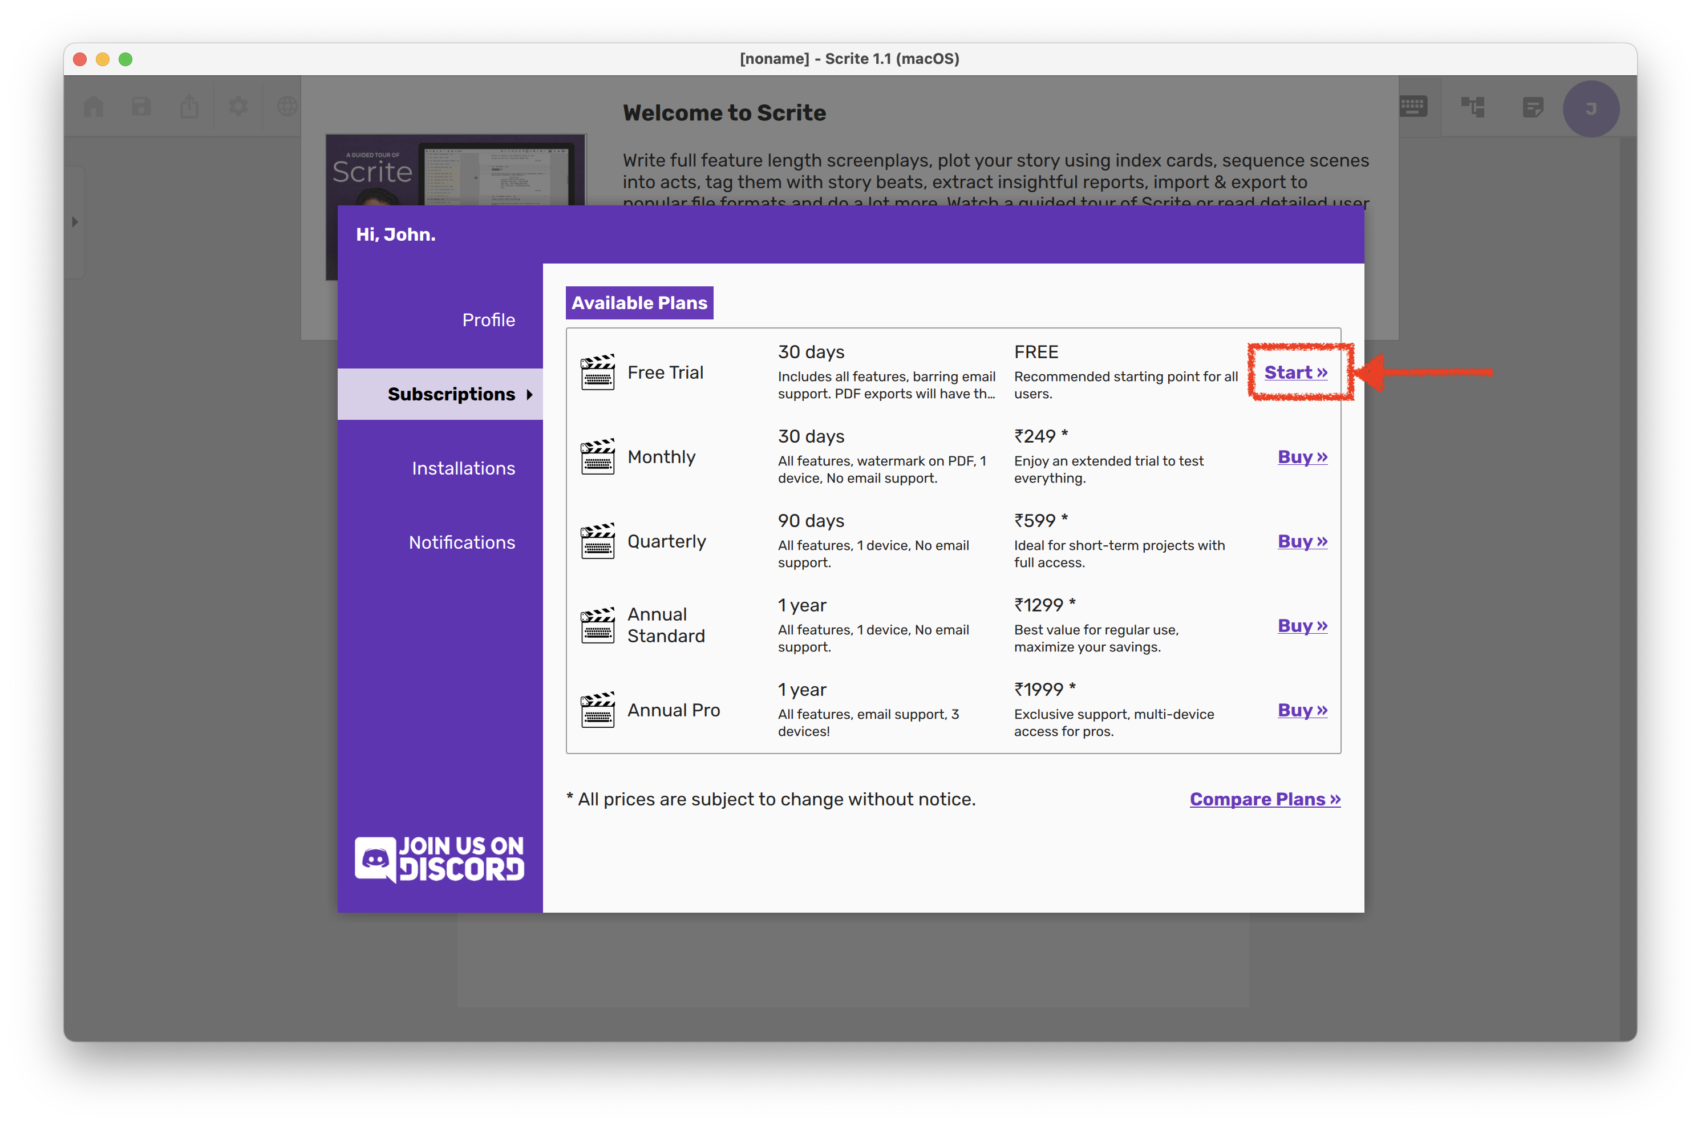Click the Save disk icon in the toolbar
This screenshot has height=1126, width=1701.
(141, 107)
